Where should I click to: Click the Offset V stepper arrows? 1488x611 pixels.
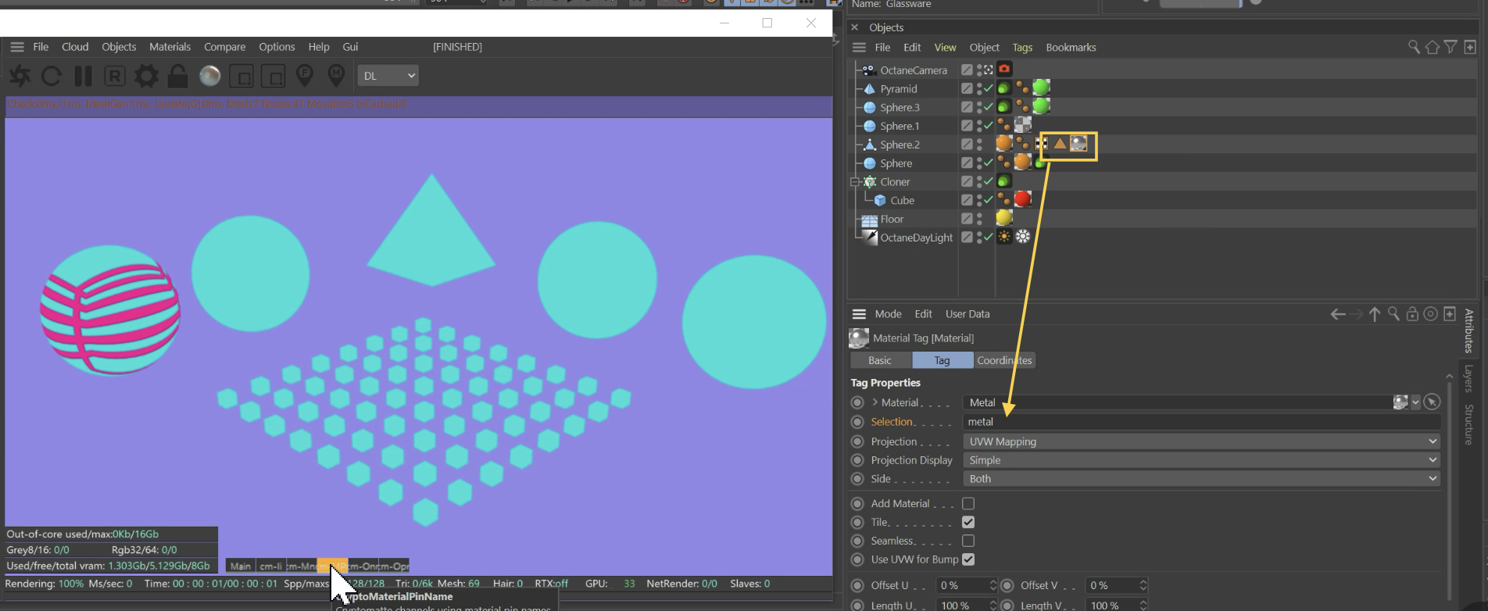coord(1143,585)
